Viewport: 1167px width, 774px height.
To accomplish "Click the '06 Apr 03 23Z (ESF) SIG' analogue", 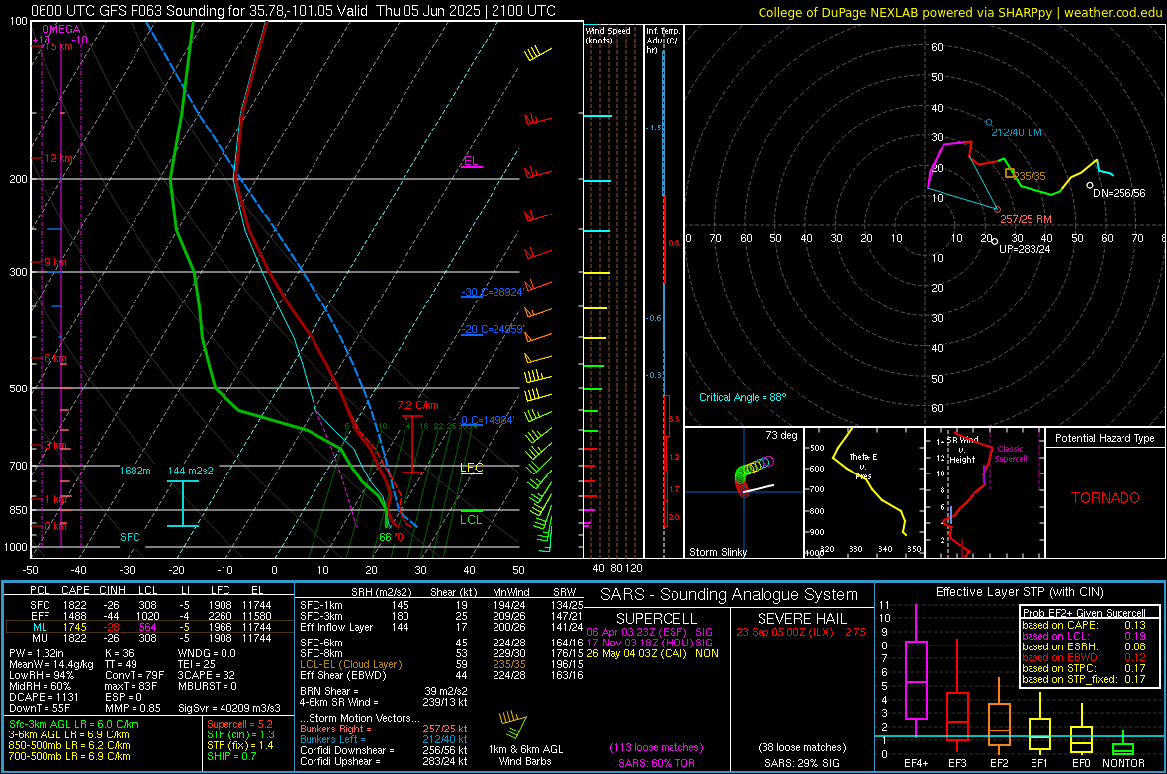I will coord(650,632).
